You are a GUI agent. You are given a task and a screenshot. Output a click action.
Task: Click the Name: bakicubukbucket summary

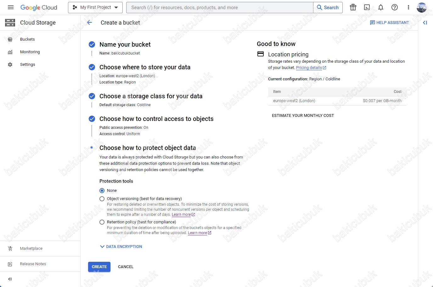120,53
